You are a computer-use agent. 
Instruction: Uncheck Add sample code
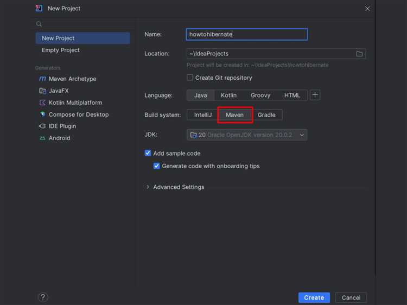(x=148, y=153)
